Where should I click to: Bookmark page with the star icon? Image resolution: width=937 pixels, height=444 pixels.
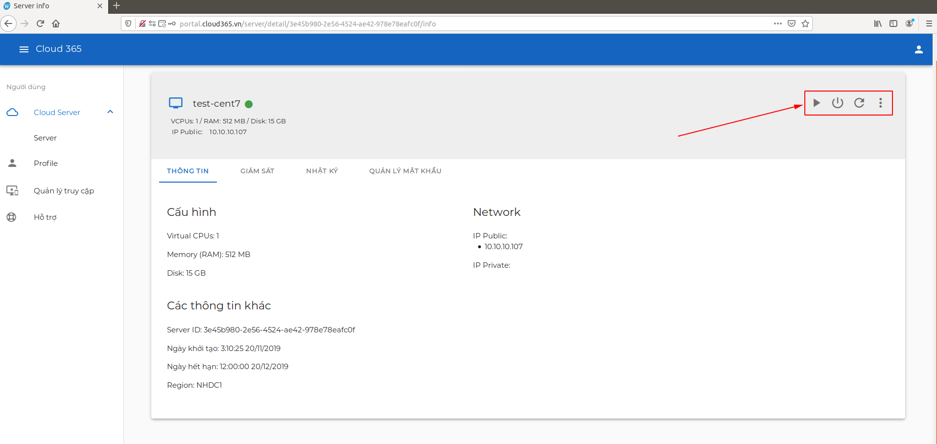(x=805, y=23)
